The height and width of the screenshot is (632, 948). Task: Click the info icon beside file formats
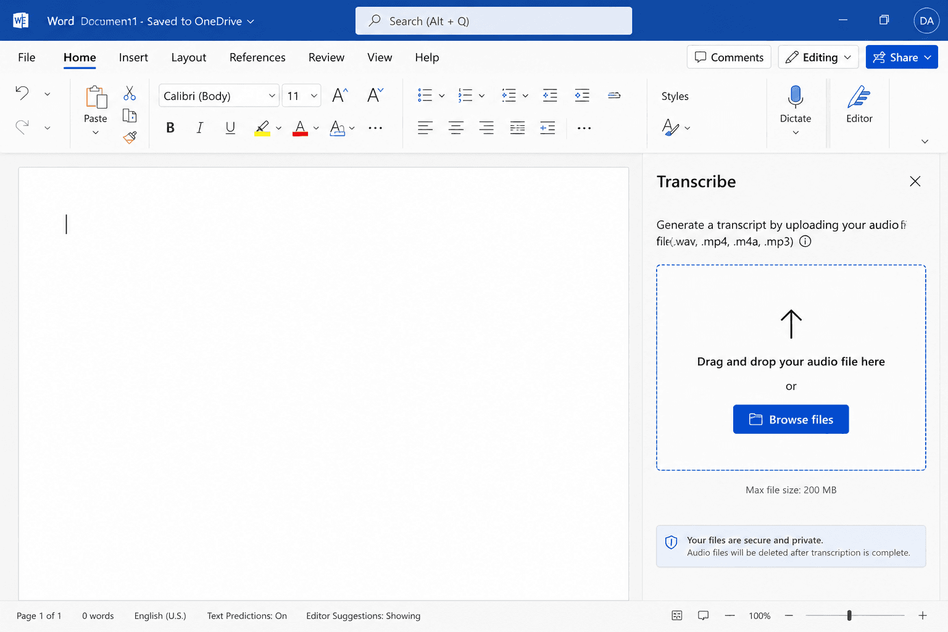pos(805,241)
